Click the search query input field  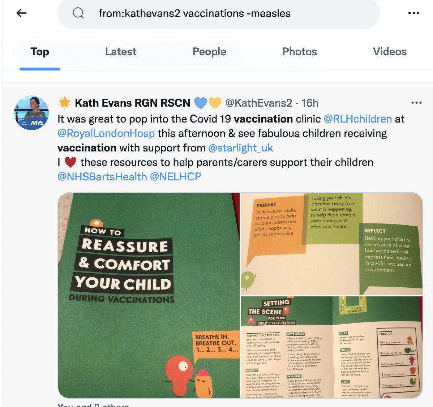[x=218, y=13]
